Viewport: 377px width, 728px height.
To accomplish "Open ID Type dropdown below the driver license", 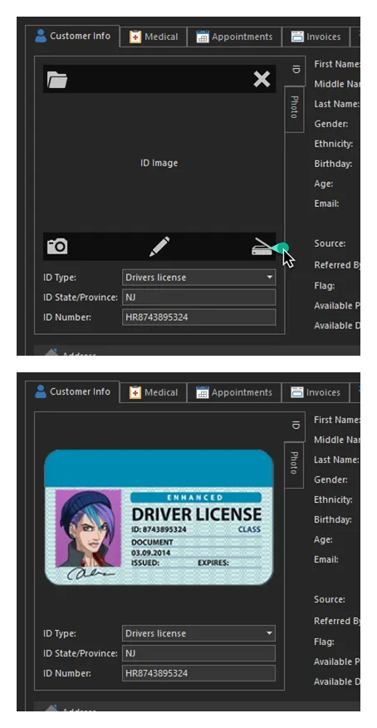I will point(199,633).
